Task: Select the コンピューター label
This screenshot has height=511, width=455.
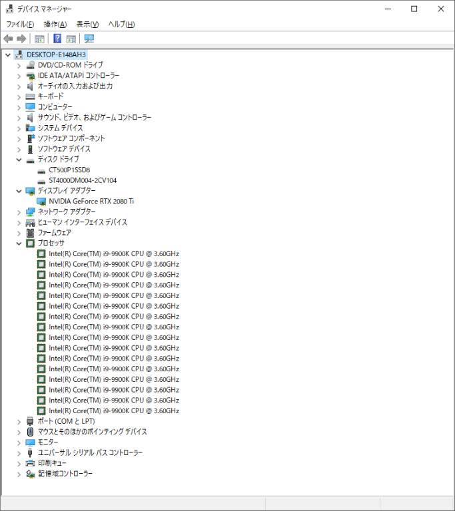Action: point(55,107)
